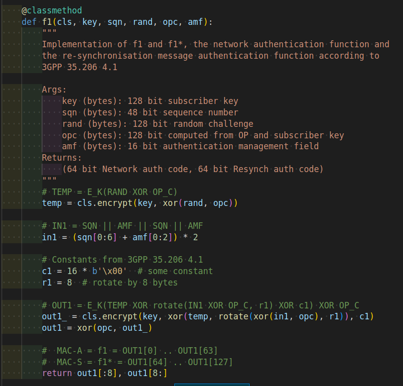403x386 pixels.
Task: Click the @classmethod decorator
Action: [x=52, y=10]
